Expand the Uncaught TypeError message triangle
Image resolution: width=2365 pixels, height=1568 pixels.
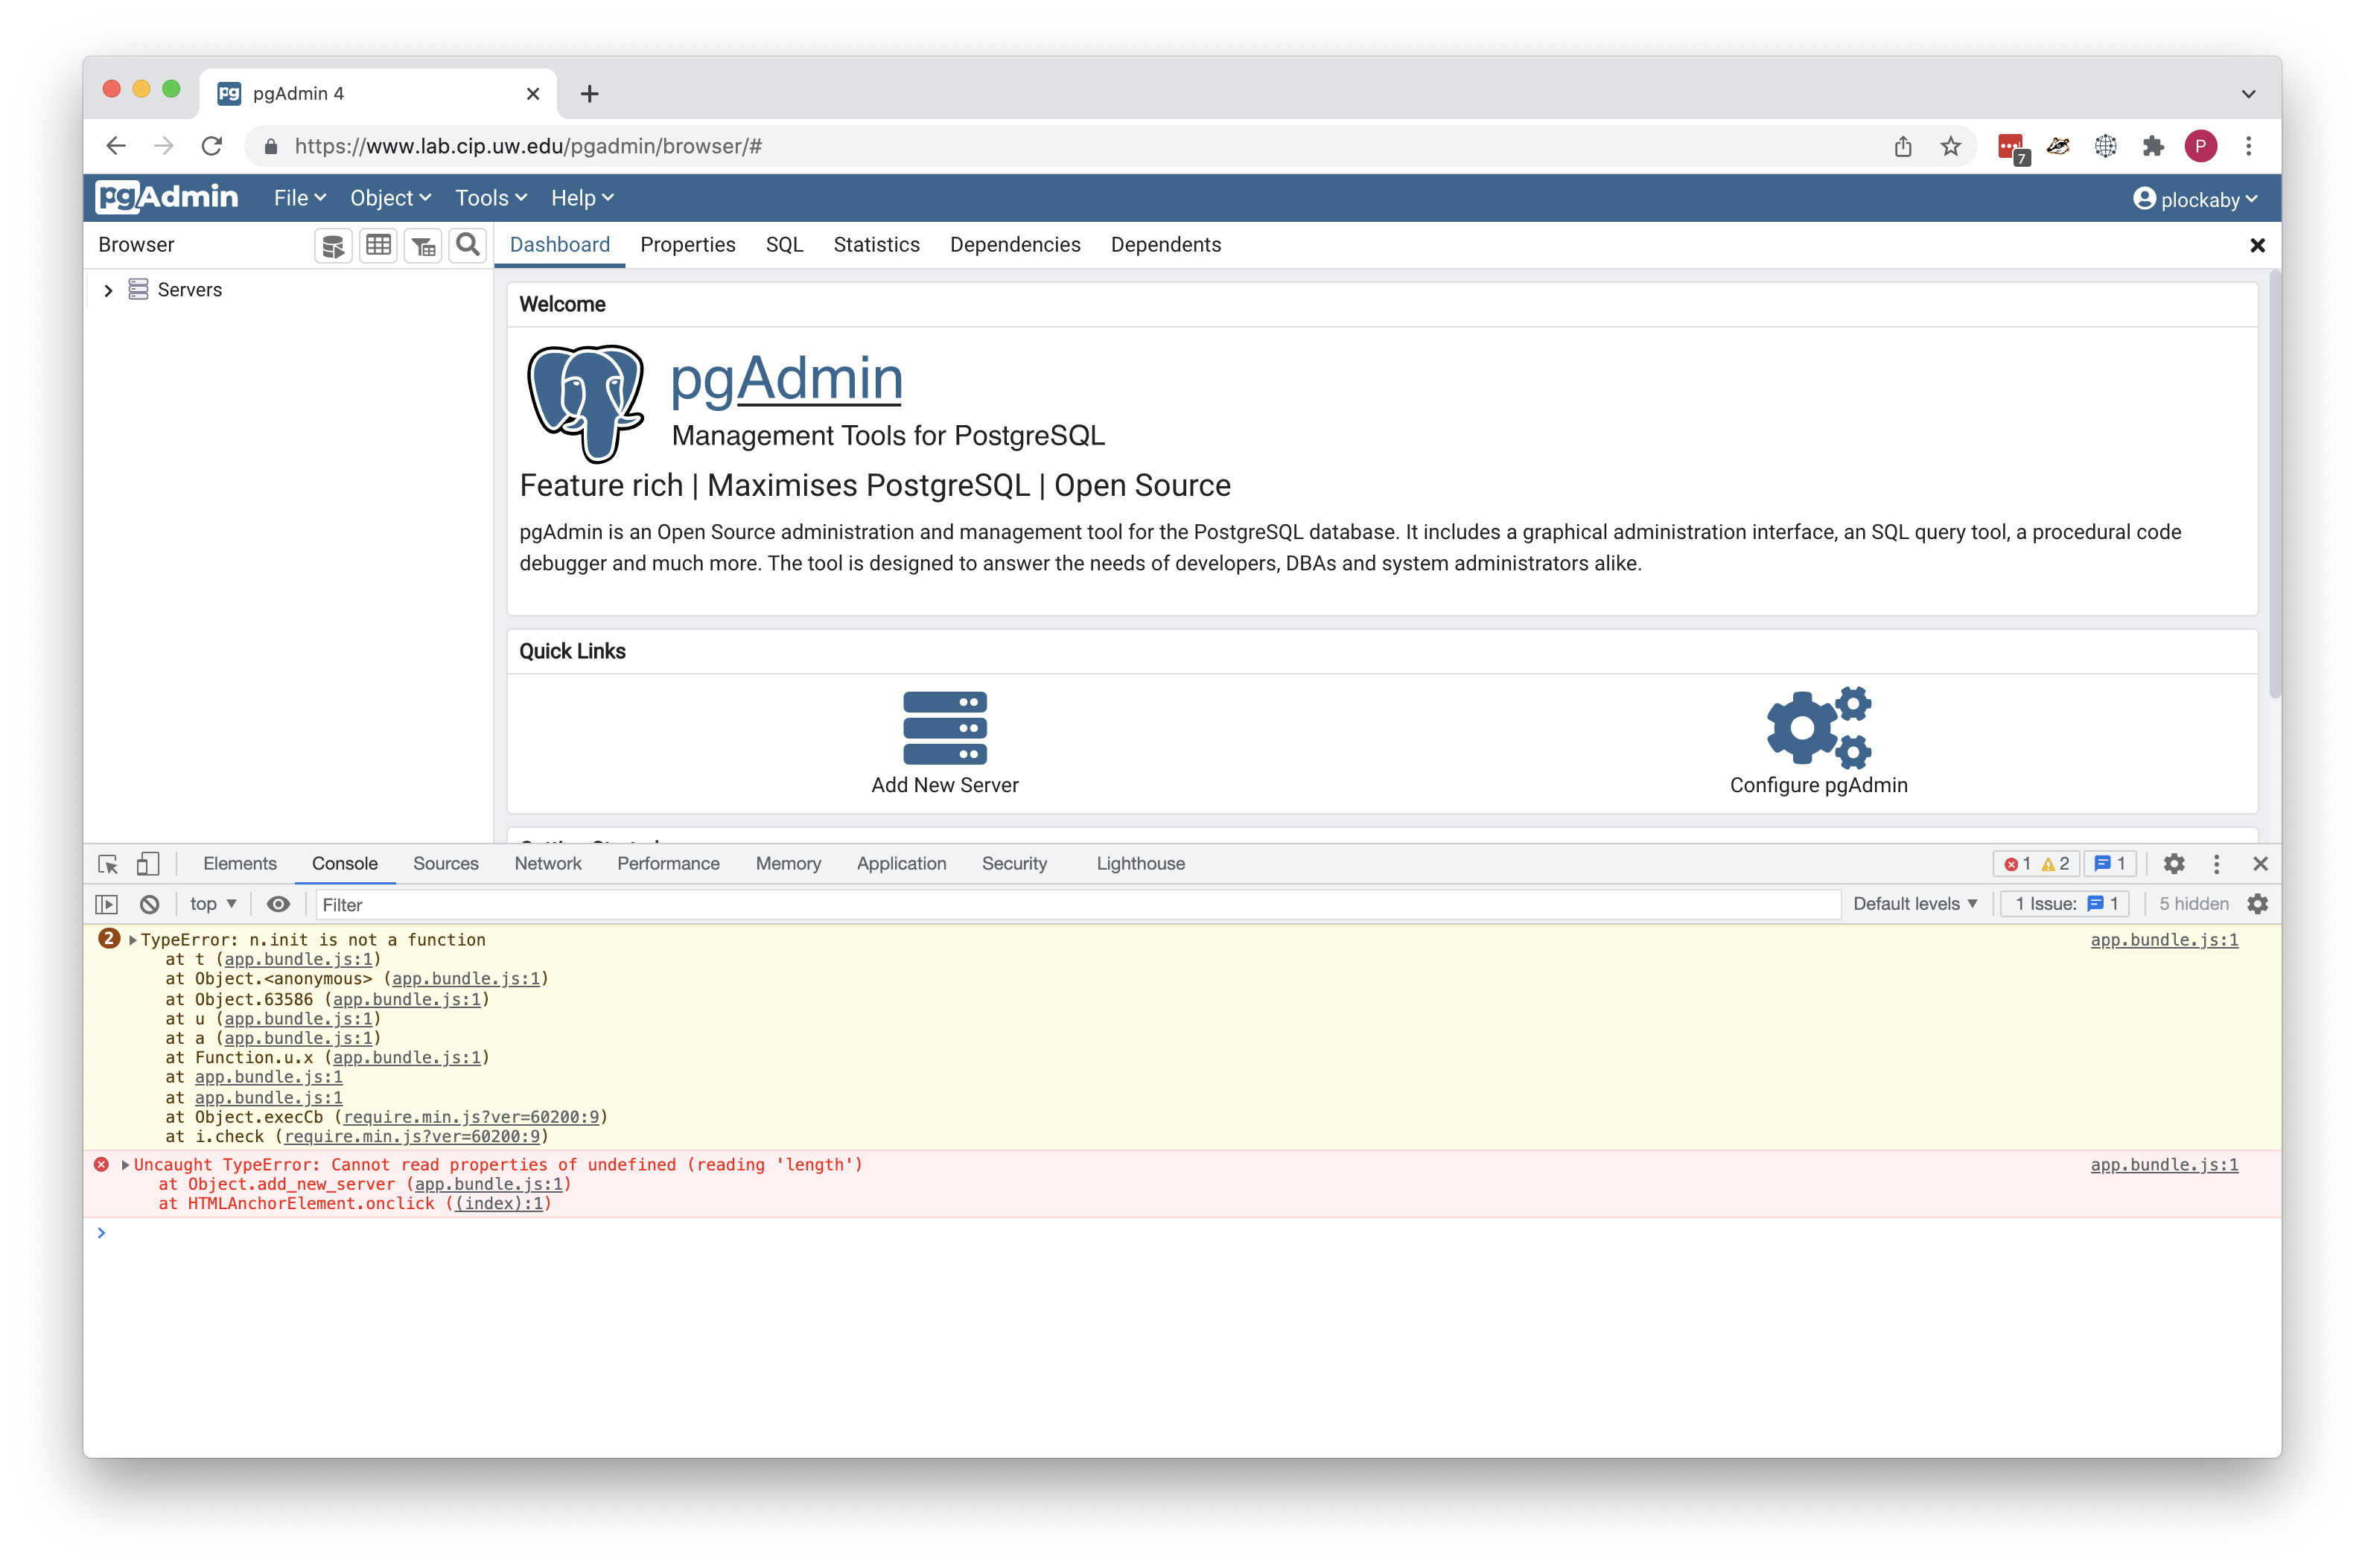(x=125, y=1165)
